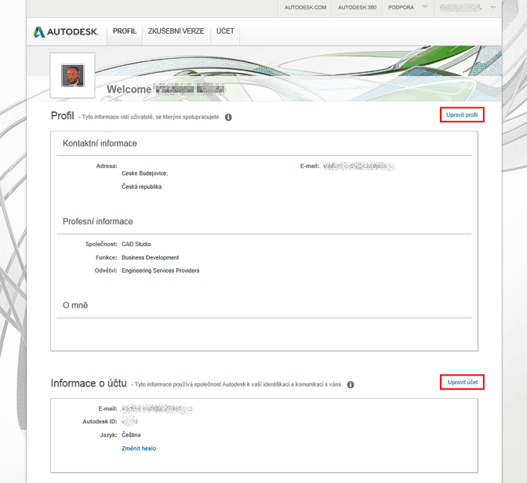Open the info icon next to Informace o účtu
Image resolution: width=527 pixels, height=483 pixels.
pos(351,384)
